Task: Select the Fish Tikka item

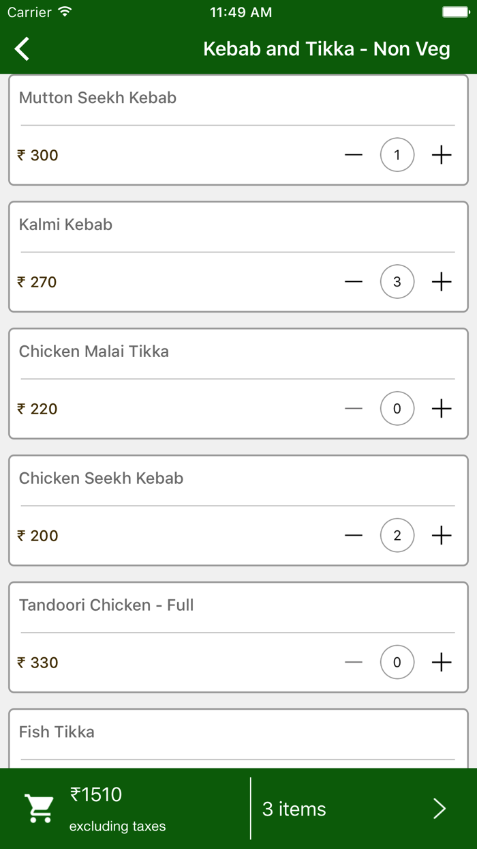Action: [x=57, y=732]
